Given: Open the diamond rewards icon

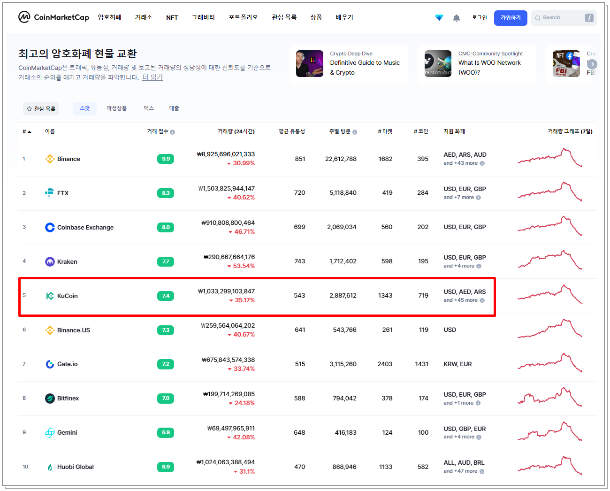Looking at the screenshot, I should tap(439, 17).
